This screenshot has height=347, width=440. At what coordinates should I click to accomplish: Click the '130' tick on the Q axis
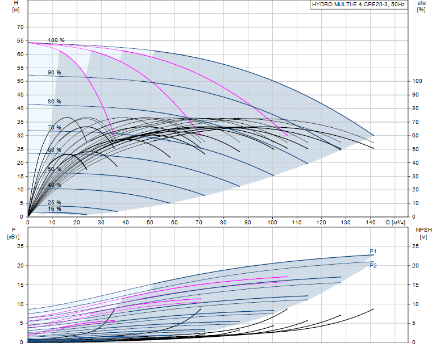pyautogui.click(x=346, y=223)
